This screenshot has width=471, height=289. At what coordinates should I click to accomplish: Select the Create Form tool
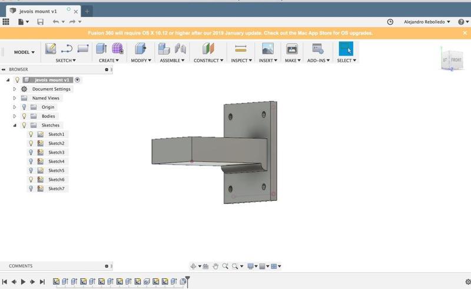tap(117, 48)
